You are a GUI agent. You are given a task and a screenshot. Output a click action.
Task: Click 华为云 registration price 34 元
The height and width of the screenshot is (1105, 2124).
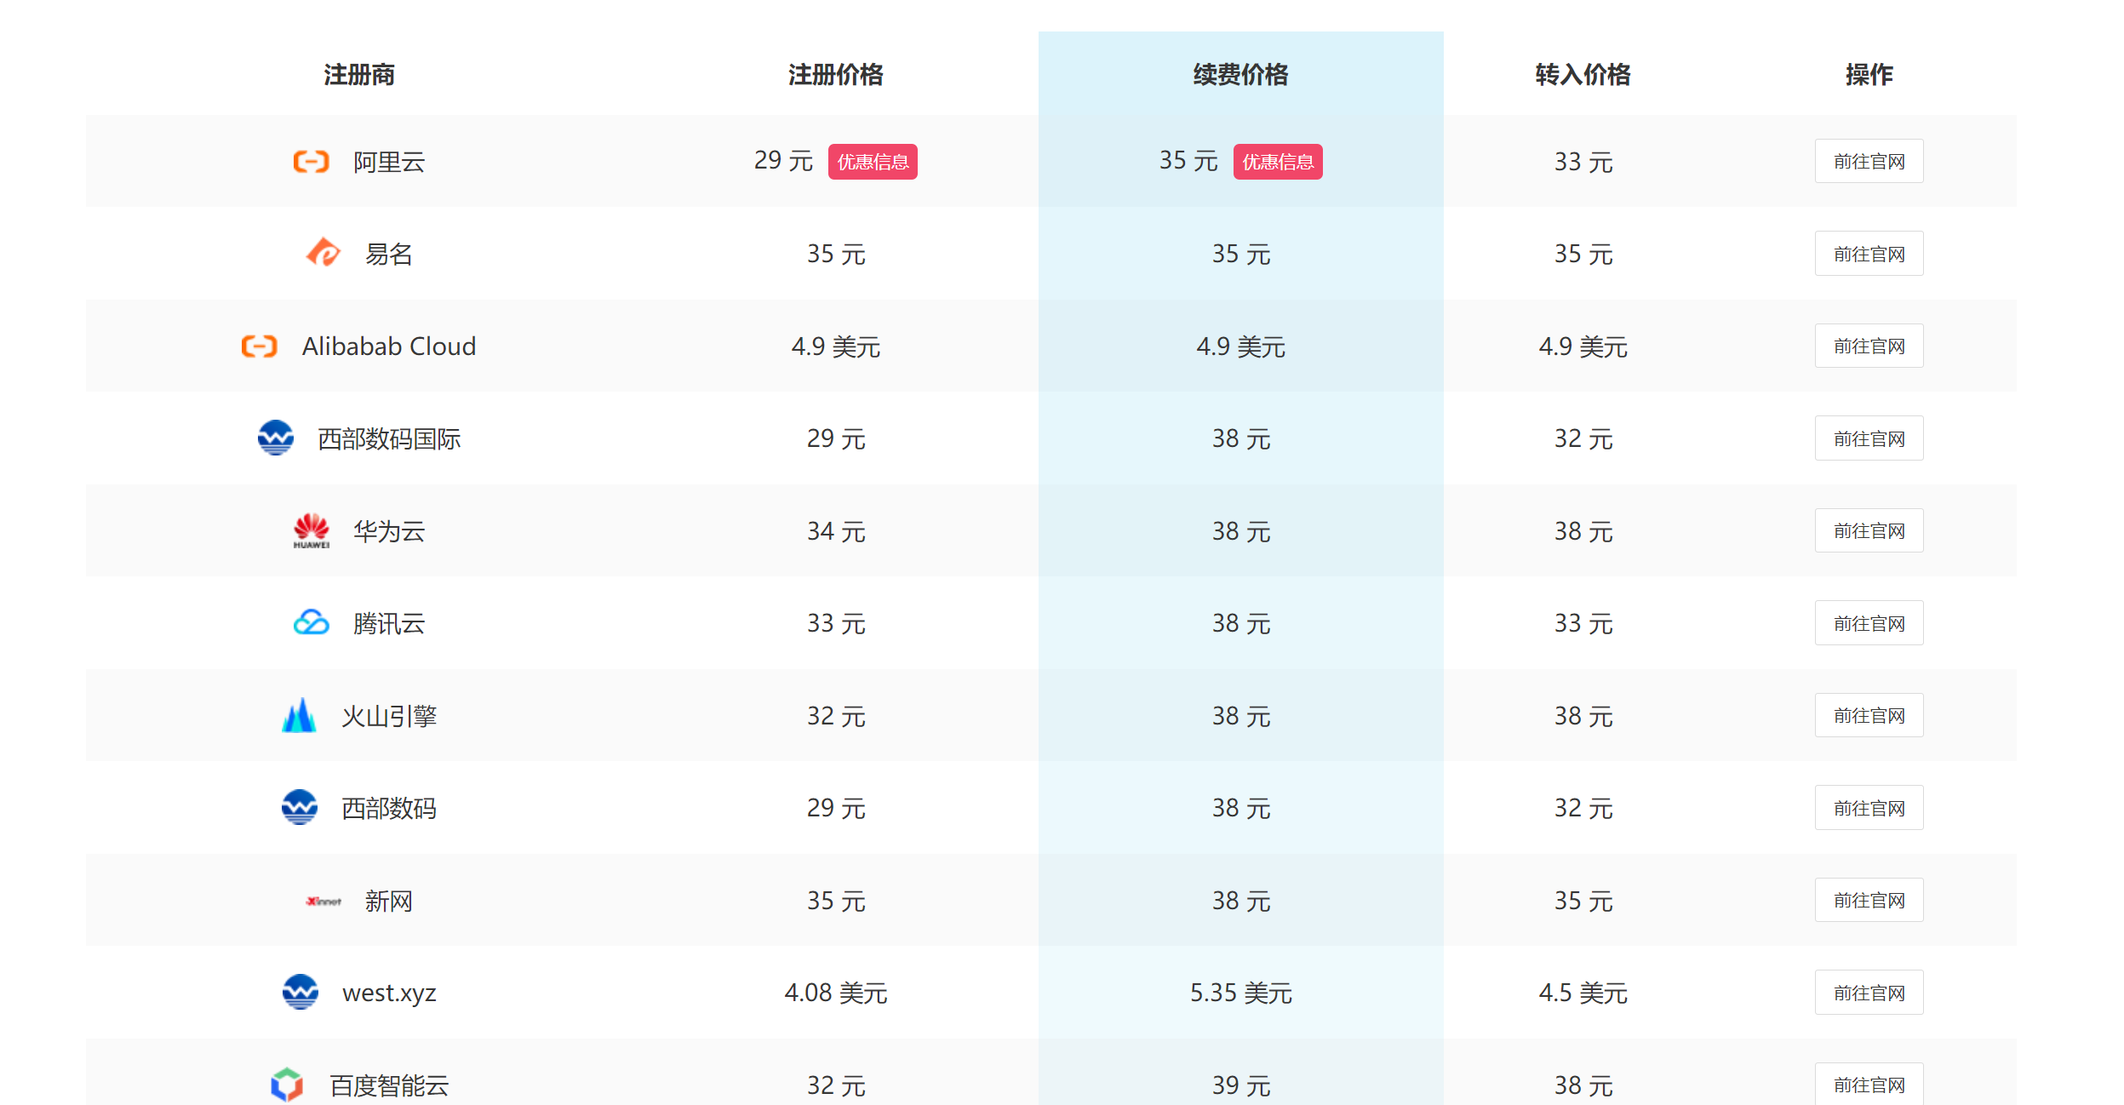click(835, 531)
